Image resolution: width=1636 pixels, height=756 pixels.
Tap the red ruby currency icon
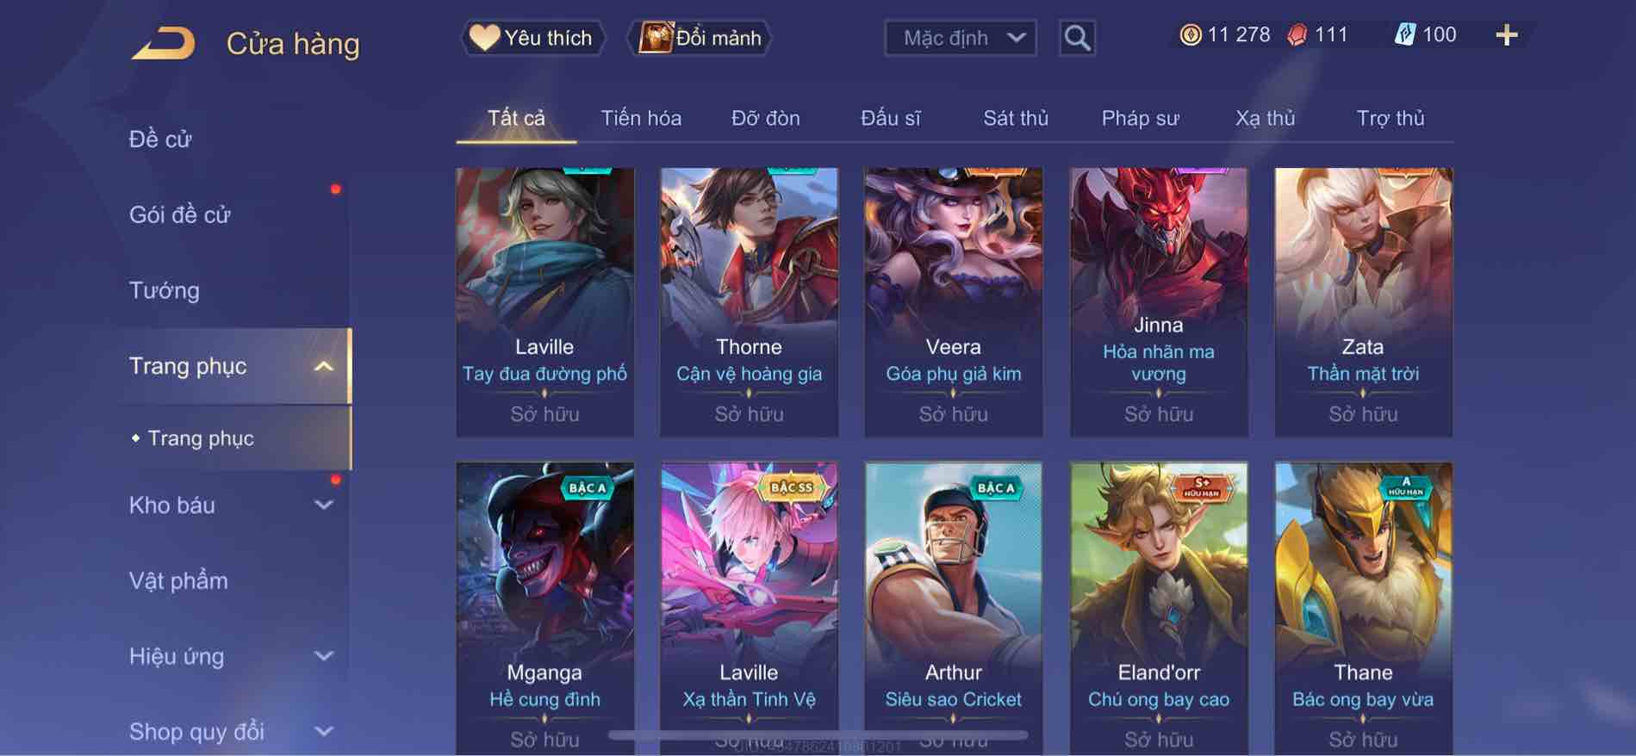pos(1297,35)
